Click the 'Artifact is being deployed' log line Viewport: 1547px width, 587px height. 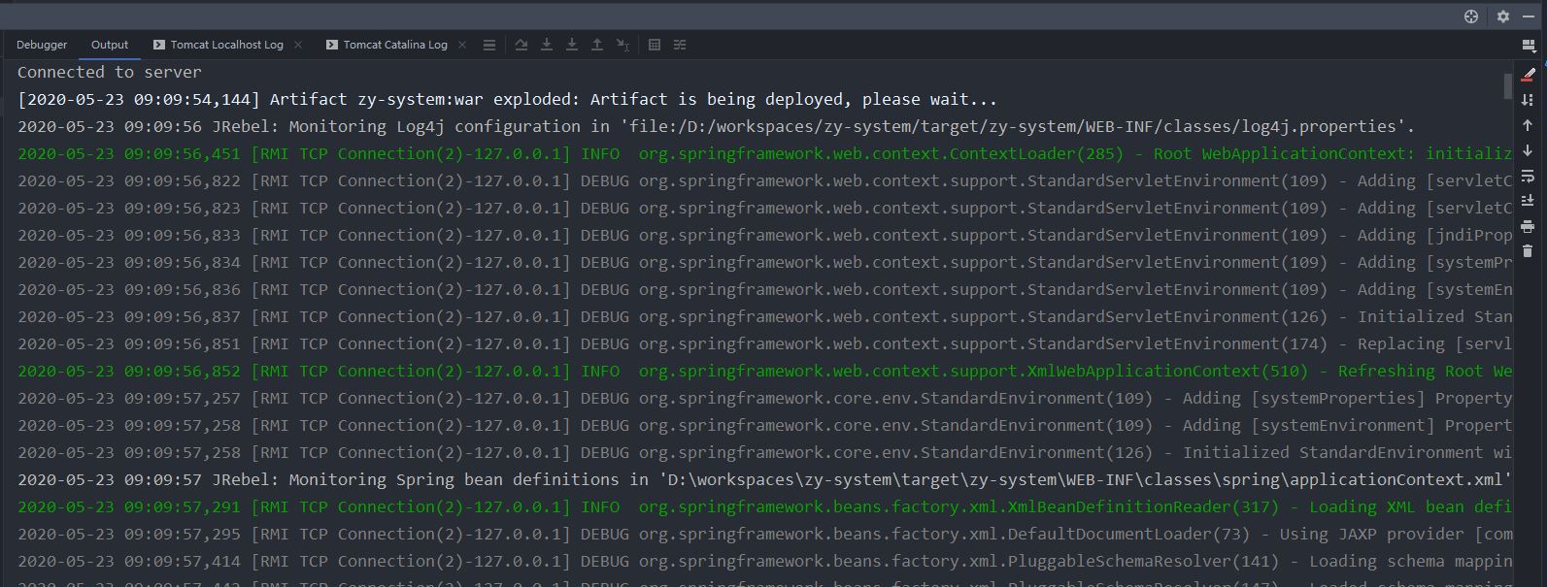[507, 99]
